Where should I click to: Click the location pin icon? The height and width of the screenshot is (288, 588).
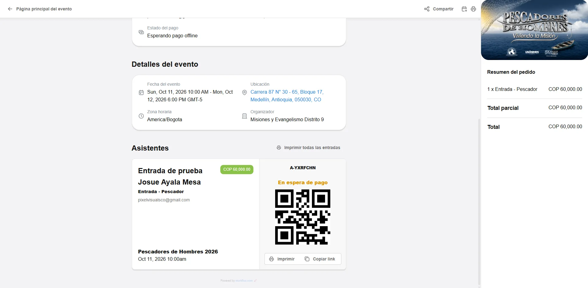click(x=245, y=92)
